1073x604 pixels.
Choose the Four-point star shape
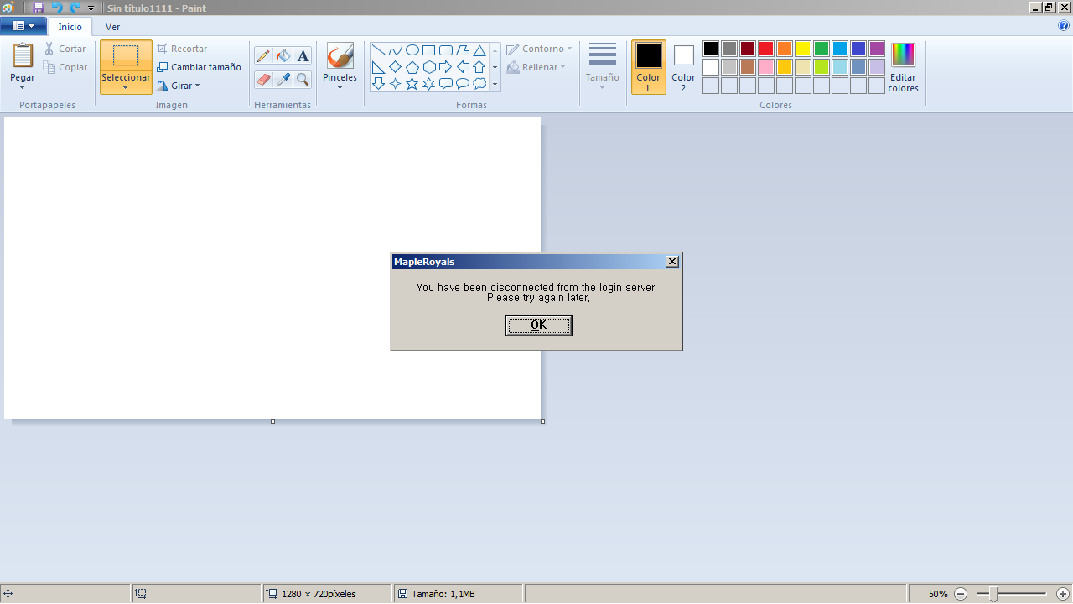(x=395, y=84)
